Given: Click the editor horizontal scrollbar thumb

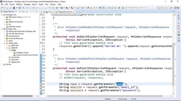Looking at the screenshot, I should (x=105, y=96).
